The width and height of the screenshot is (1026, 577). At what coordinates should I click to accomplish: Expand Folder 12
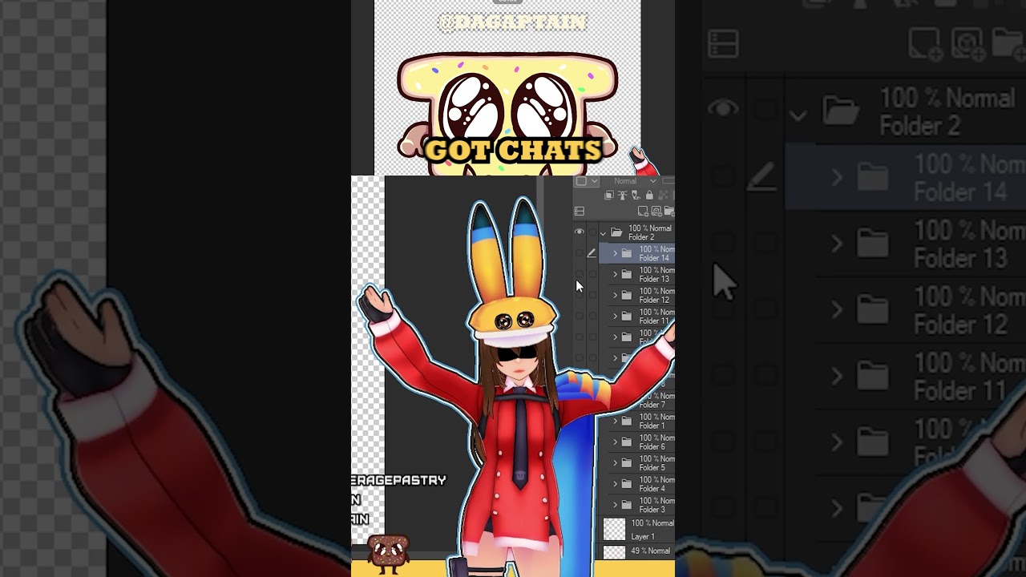pyautogui.click(x=615, y=295)
